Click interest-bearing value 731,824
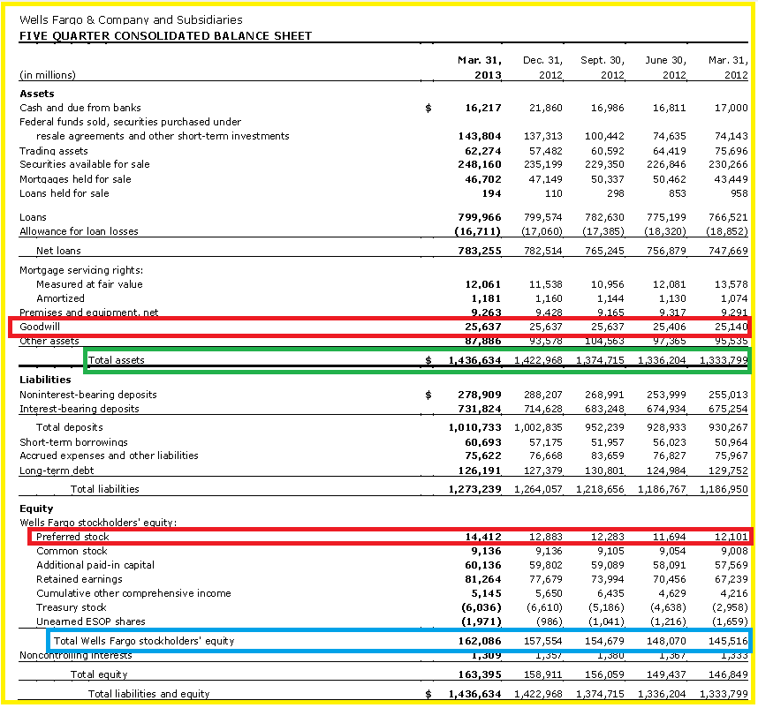The height and width of the screenshot is (708, 758). 480,409
